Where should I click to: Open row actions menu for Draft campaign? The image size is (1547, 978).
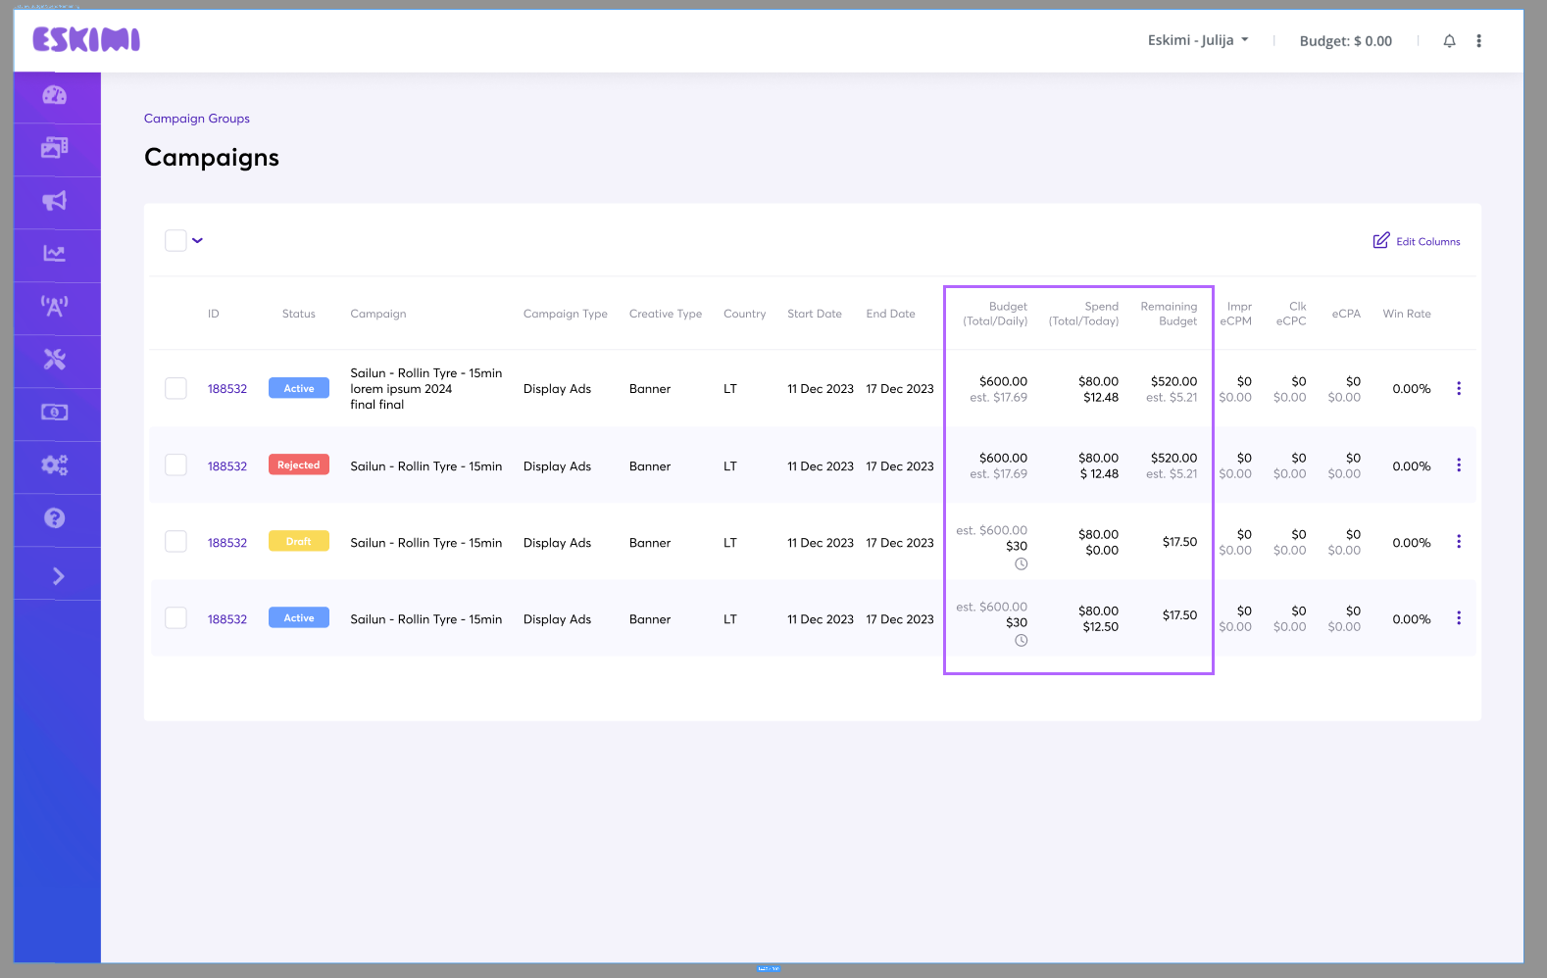(1459, 541)
